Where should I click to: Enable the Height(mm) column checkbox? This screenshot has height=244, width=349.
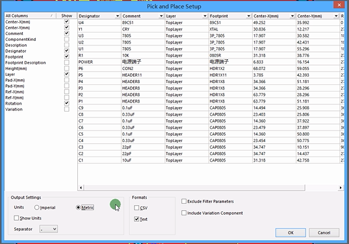coord(66,68)
